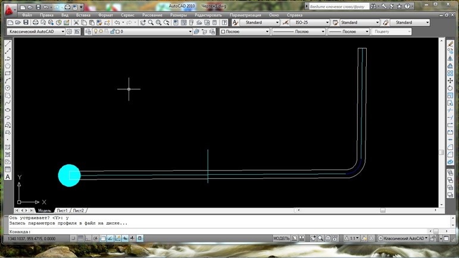Select the Line tool in the Draw toolbar
This screenshot has width=459, height=258.
tap(8, 43)
